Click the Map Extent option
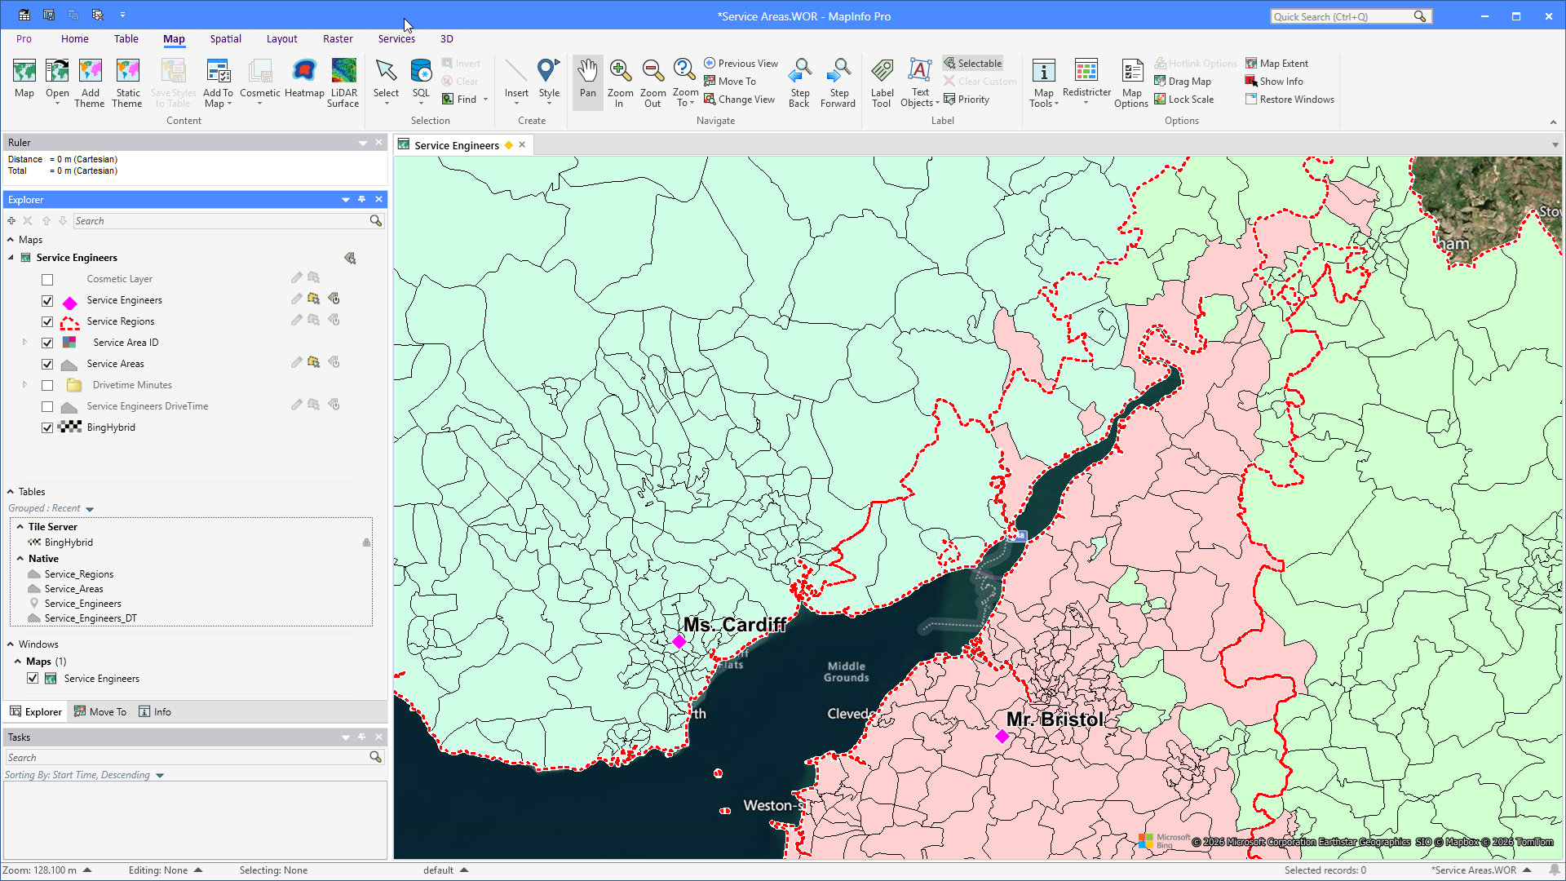This screenshot has height=881, width=1566. pos(1276,64)
